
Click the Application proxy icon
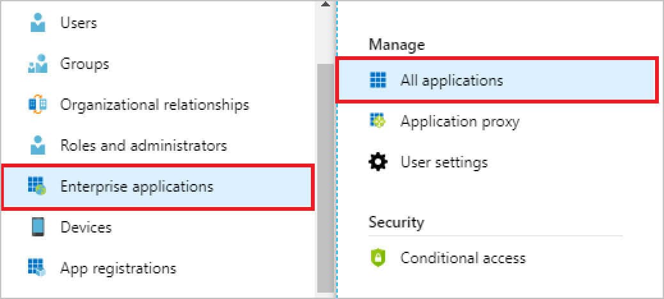(378, 121)
